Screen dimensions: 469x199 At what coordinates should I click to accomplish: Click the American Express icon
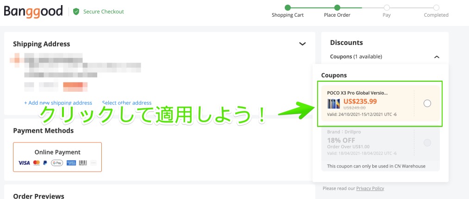(71, 163)
